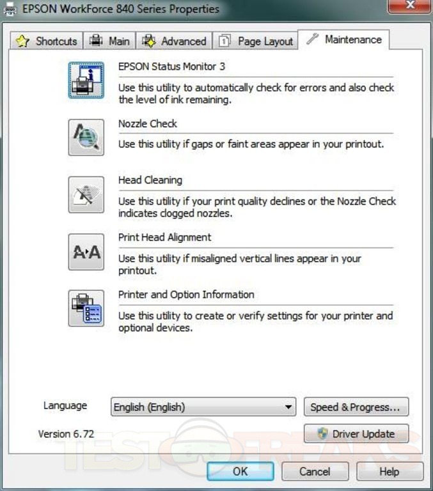The image size is (433, 491).
Task: Select the Maintenance tab
Action: click(x=344, y=40)
